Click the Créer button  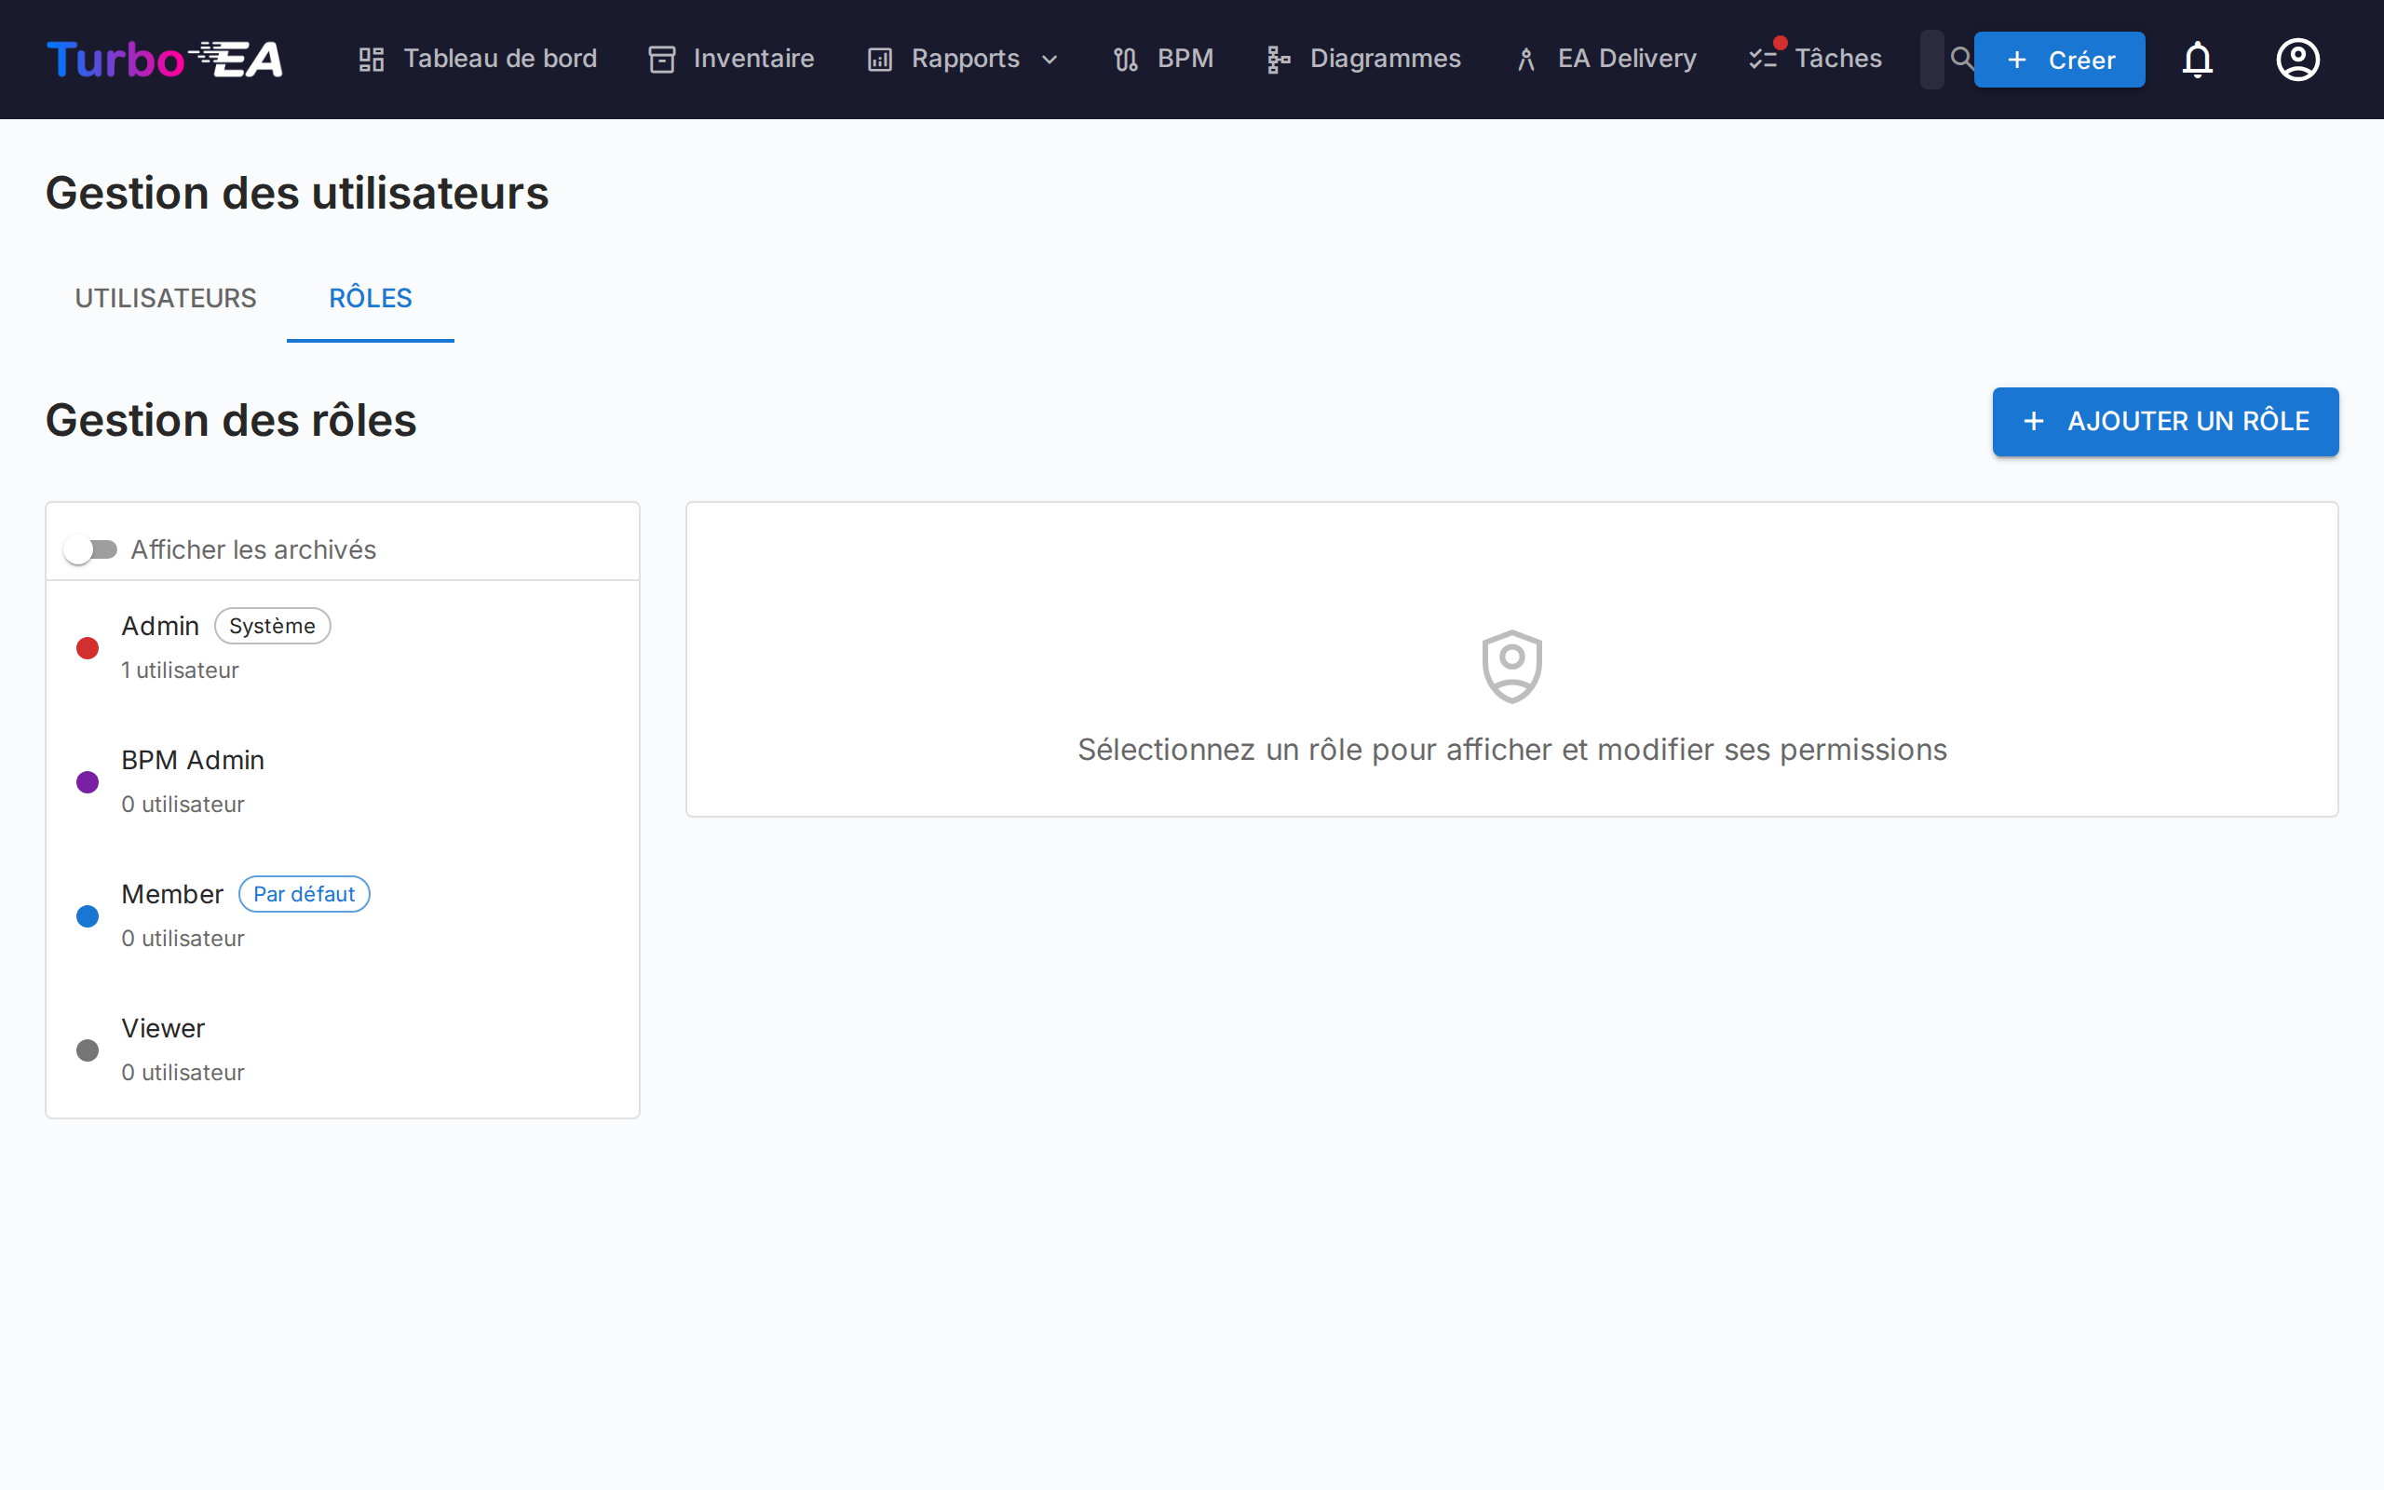click(2060, 59)
